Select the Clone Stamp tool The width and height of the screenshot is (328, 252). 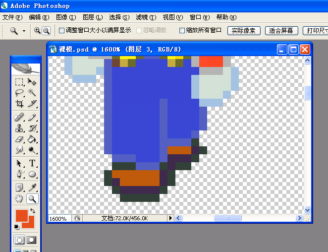pos(19,128)
